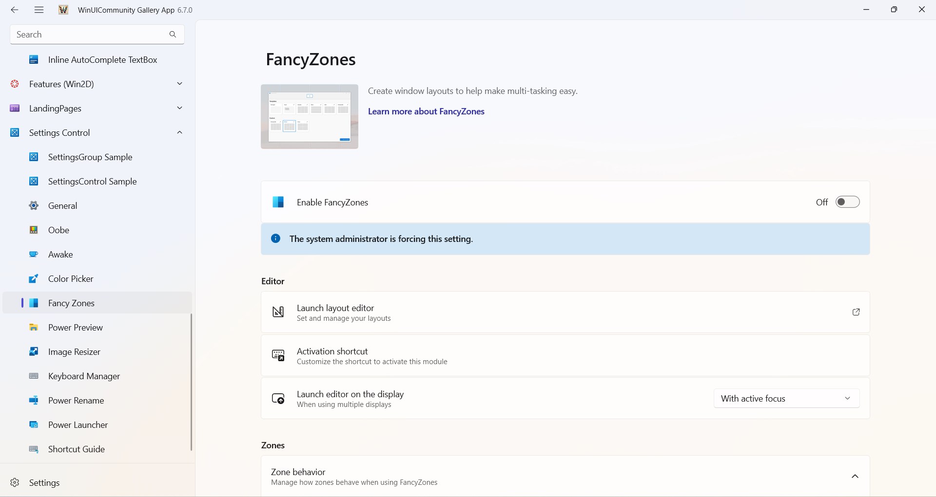
Task: Click the search magnifier icon
Action: (173, 35)
